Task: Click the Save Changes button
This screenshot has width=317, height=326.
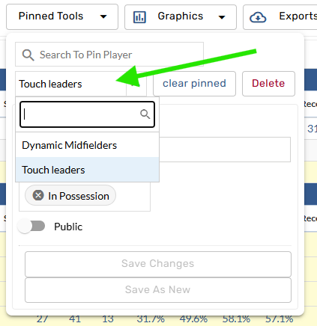Action: pos(158,264)
